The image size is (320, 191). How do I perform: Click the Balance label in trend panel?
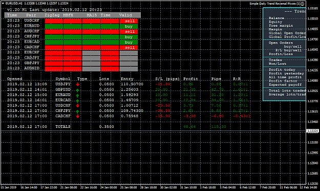(x=276, y=18)
